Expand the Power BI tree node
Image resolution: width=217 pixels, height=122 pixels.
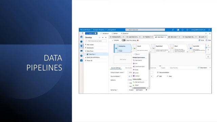pyautogui.click(x=86, y=61)
